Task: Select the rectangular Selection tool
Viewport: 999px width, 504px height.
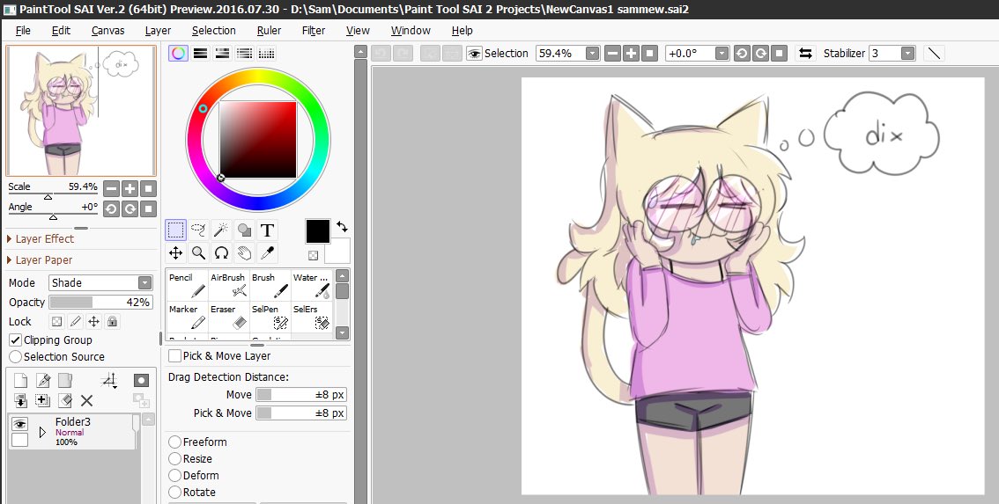Action: pyautogui.click(x=176, y=230)
